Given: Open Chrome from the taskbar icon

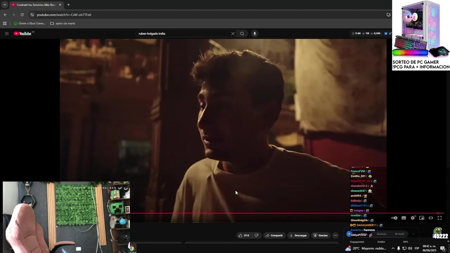Looking at the screenshot, I should (x=131, y=248).
